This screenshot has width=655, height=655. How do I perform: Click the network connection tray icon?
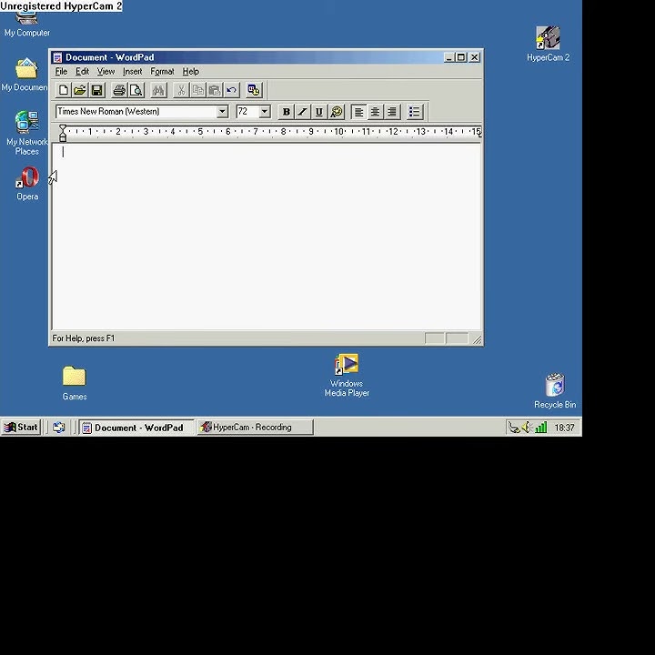(x=514, y=428)
